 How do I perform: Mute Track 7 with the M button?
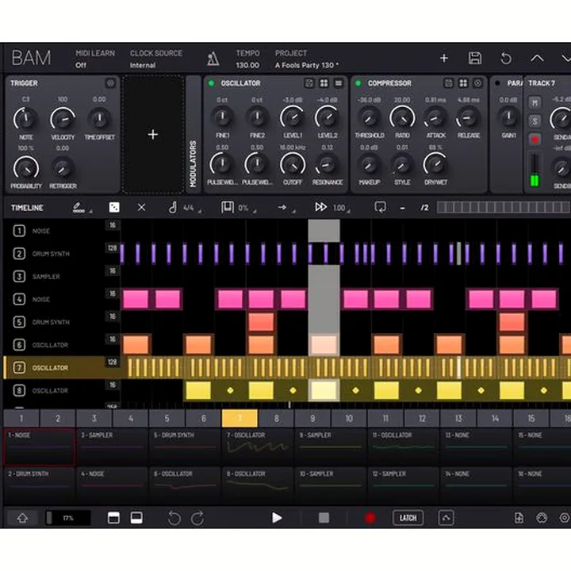click(x=535, y=102)
